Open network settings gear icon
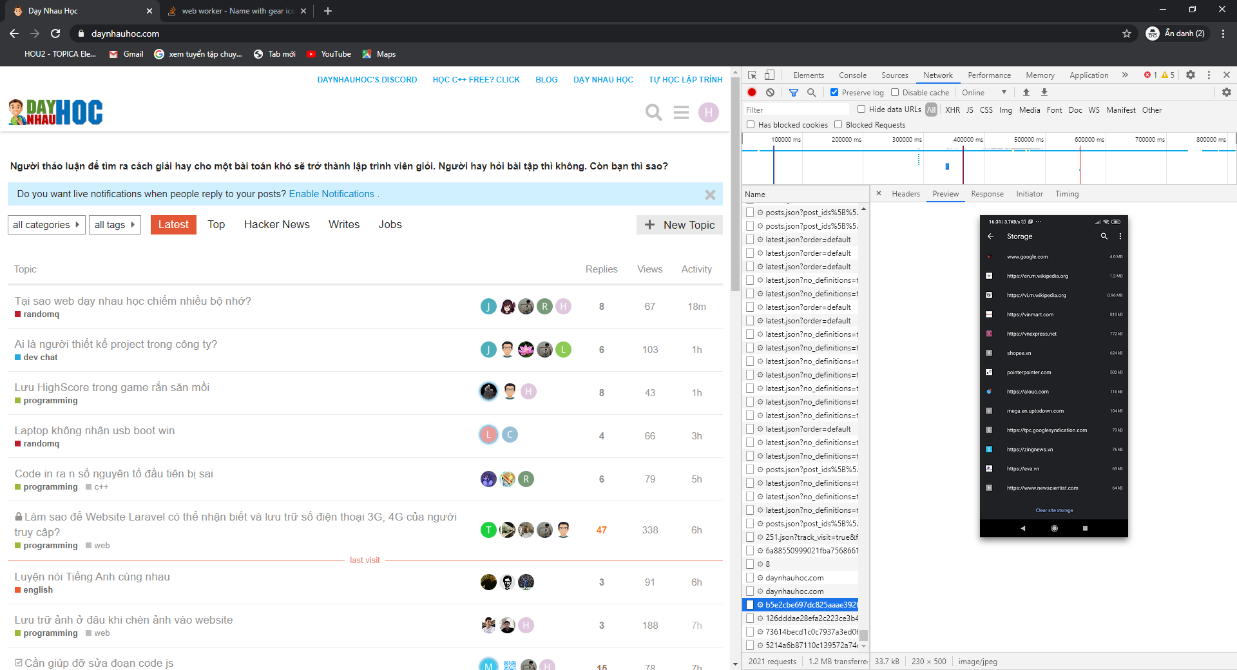The height and width of the screenshot is (670, 1237). (1227, 93)
